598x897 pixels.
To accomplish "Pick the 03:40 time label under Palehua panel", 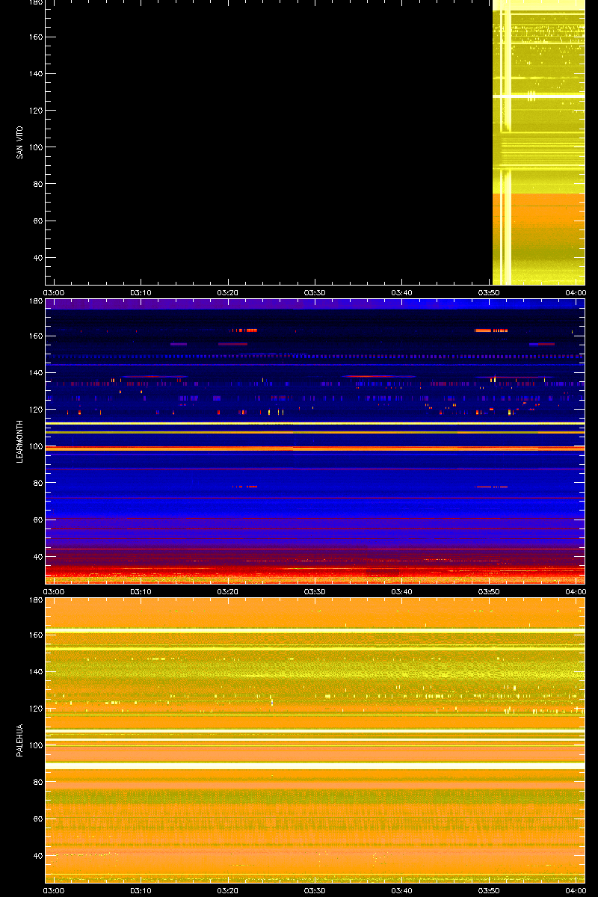I will pyautogui.click(x=402, y=891).
